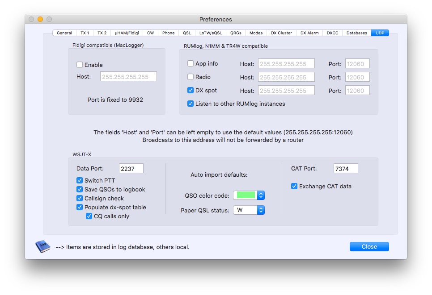Expand the Paper QSL status dropdown
The width and height of the screenshot is (432, 295).
(261, 210)
